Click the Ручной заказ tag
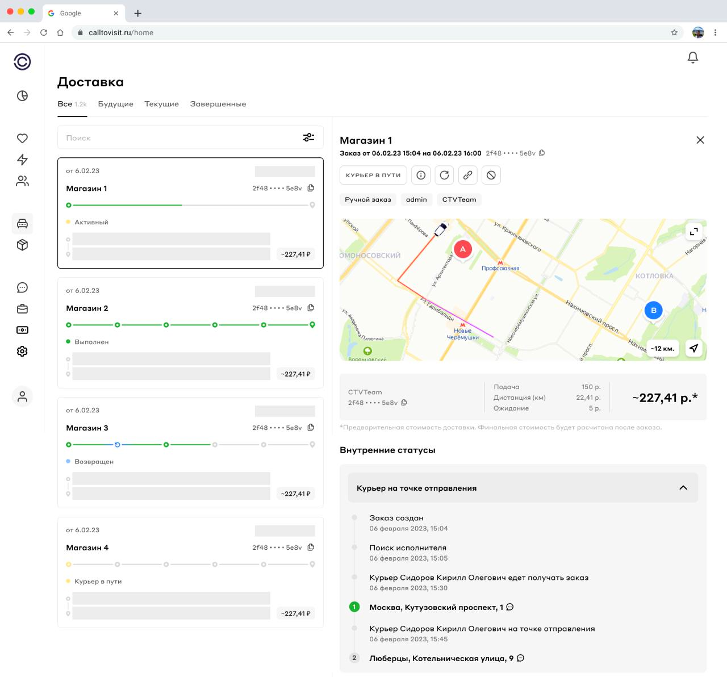Viewport: 727px width, 677px height. click(x=367, y=199)
